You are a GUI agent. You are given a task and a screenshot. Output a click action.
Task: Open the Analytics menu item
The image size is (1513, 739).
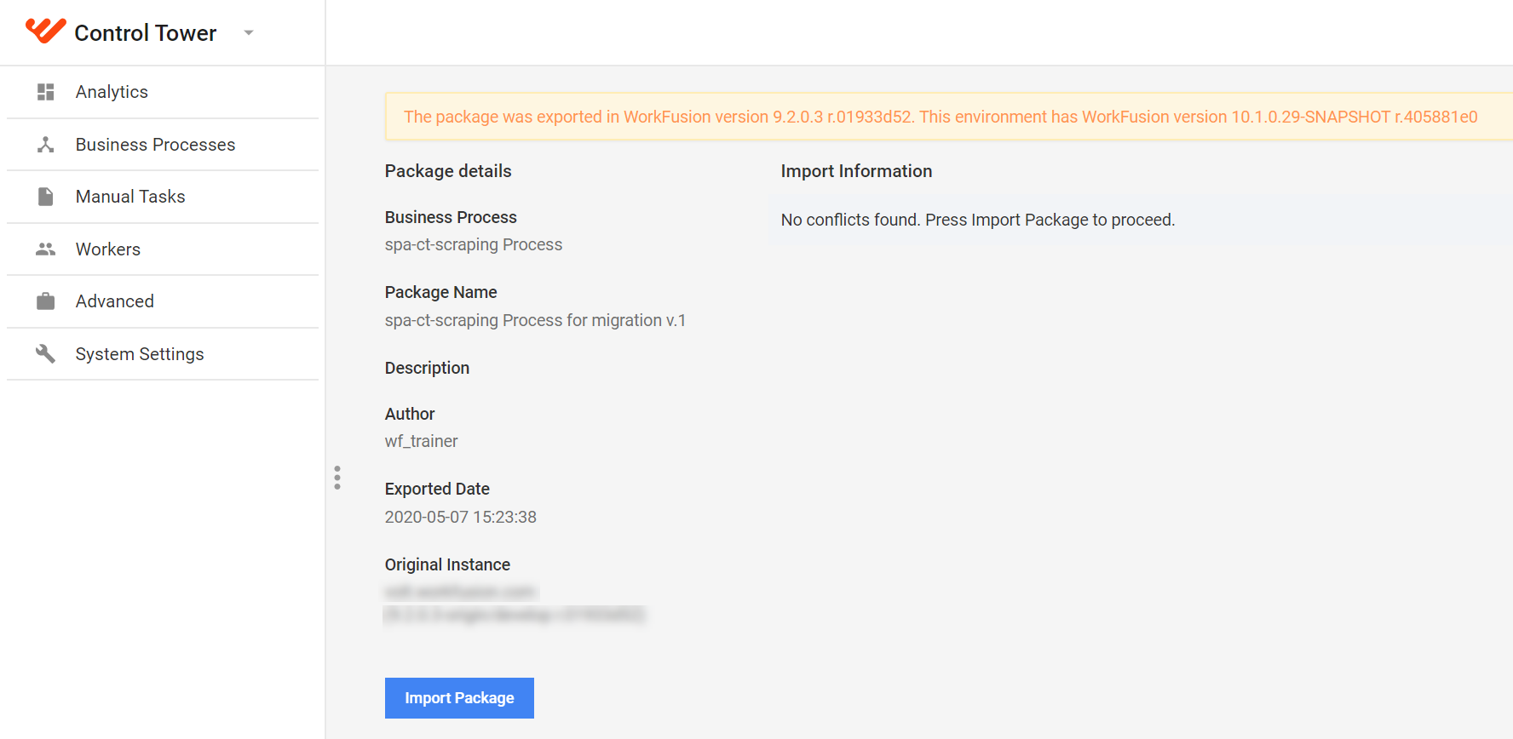(x=163, y=92)
